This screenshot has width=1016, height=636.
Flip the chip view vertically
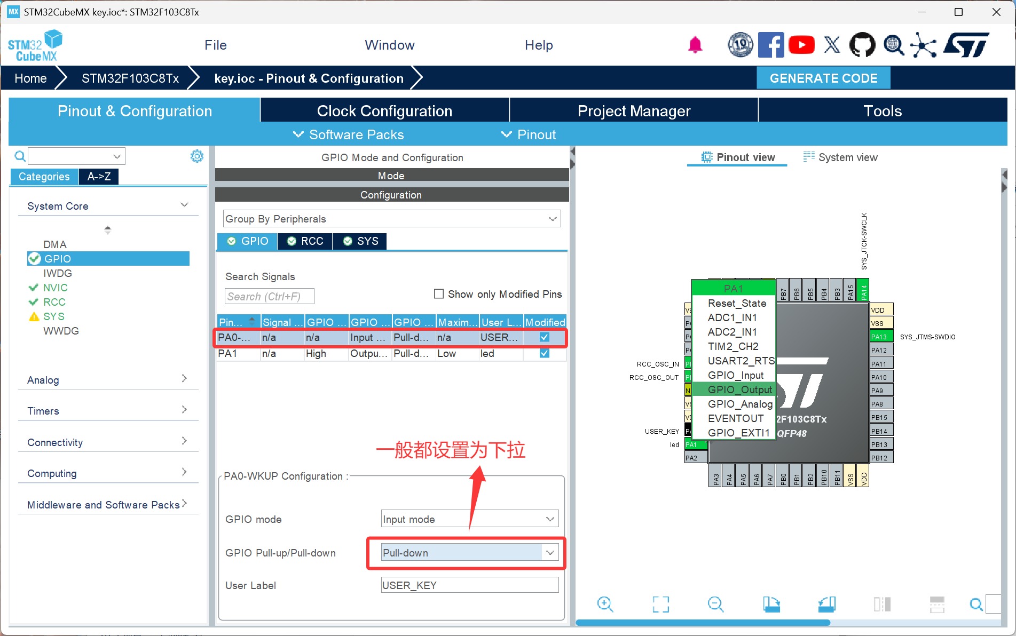[x=937, y=604]
